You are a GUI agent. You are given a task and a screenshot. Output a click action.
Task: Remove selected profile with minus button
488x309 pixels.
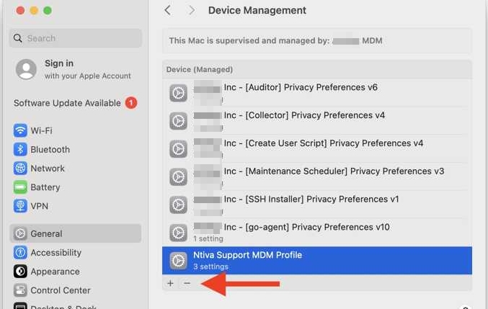(x=187, y=283)
